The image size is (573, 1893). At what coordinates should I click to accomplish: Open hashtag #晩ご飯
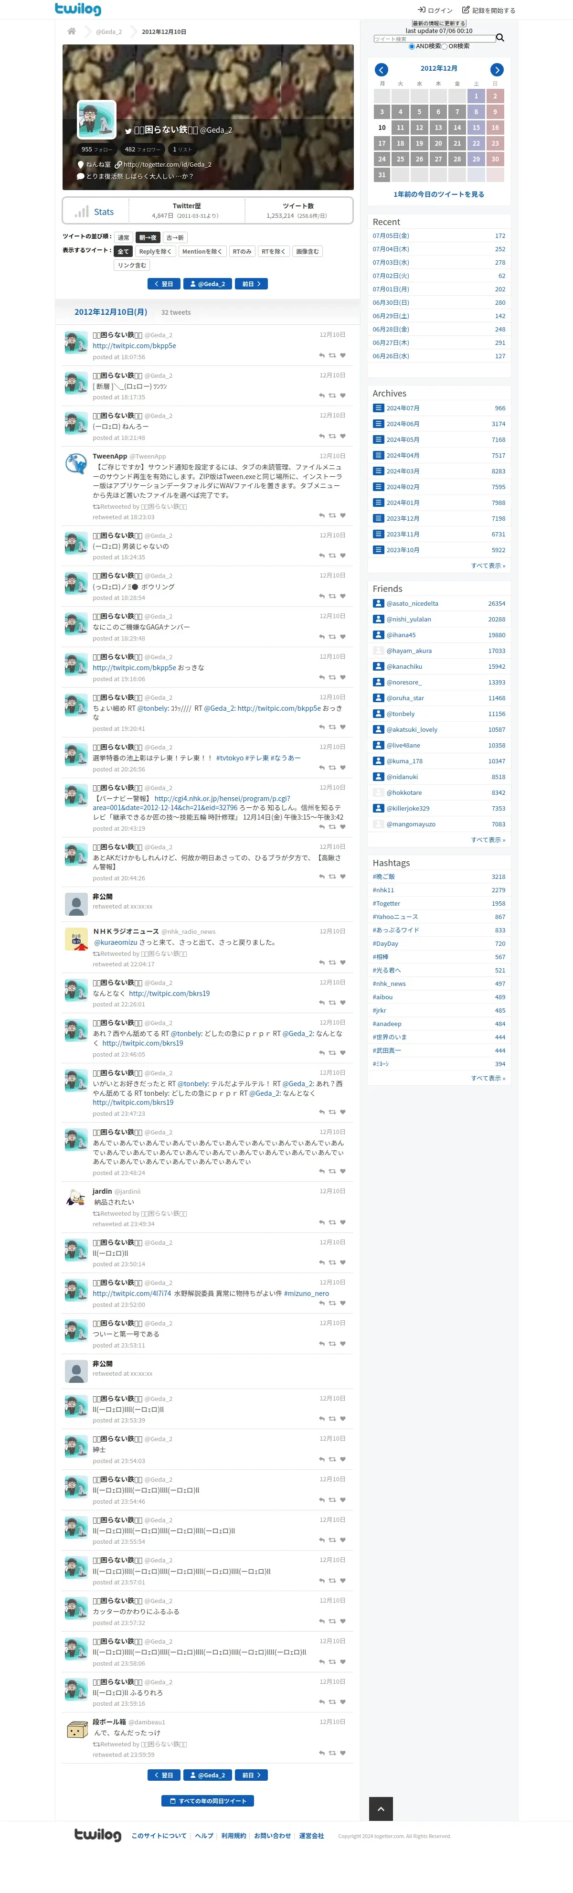click(x=383, y=877)
